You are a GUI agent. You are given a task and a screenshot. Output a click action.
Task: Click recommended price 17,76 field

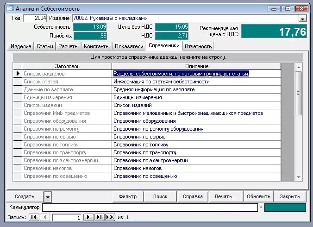click(x=274, y=31)
